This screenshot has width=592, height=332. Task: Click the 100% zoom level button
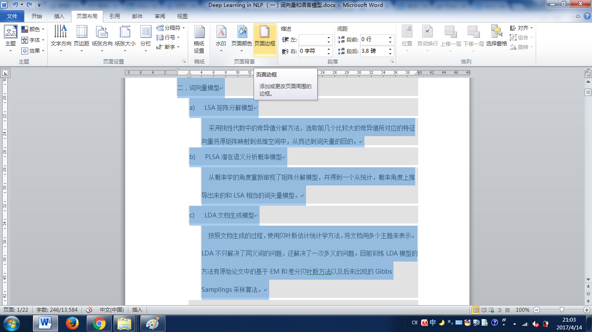point(523,310)
